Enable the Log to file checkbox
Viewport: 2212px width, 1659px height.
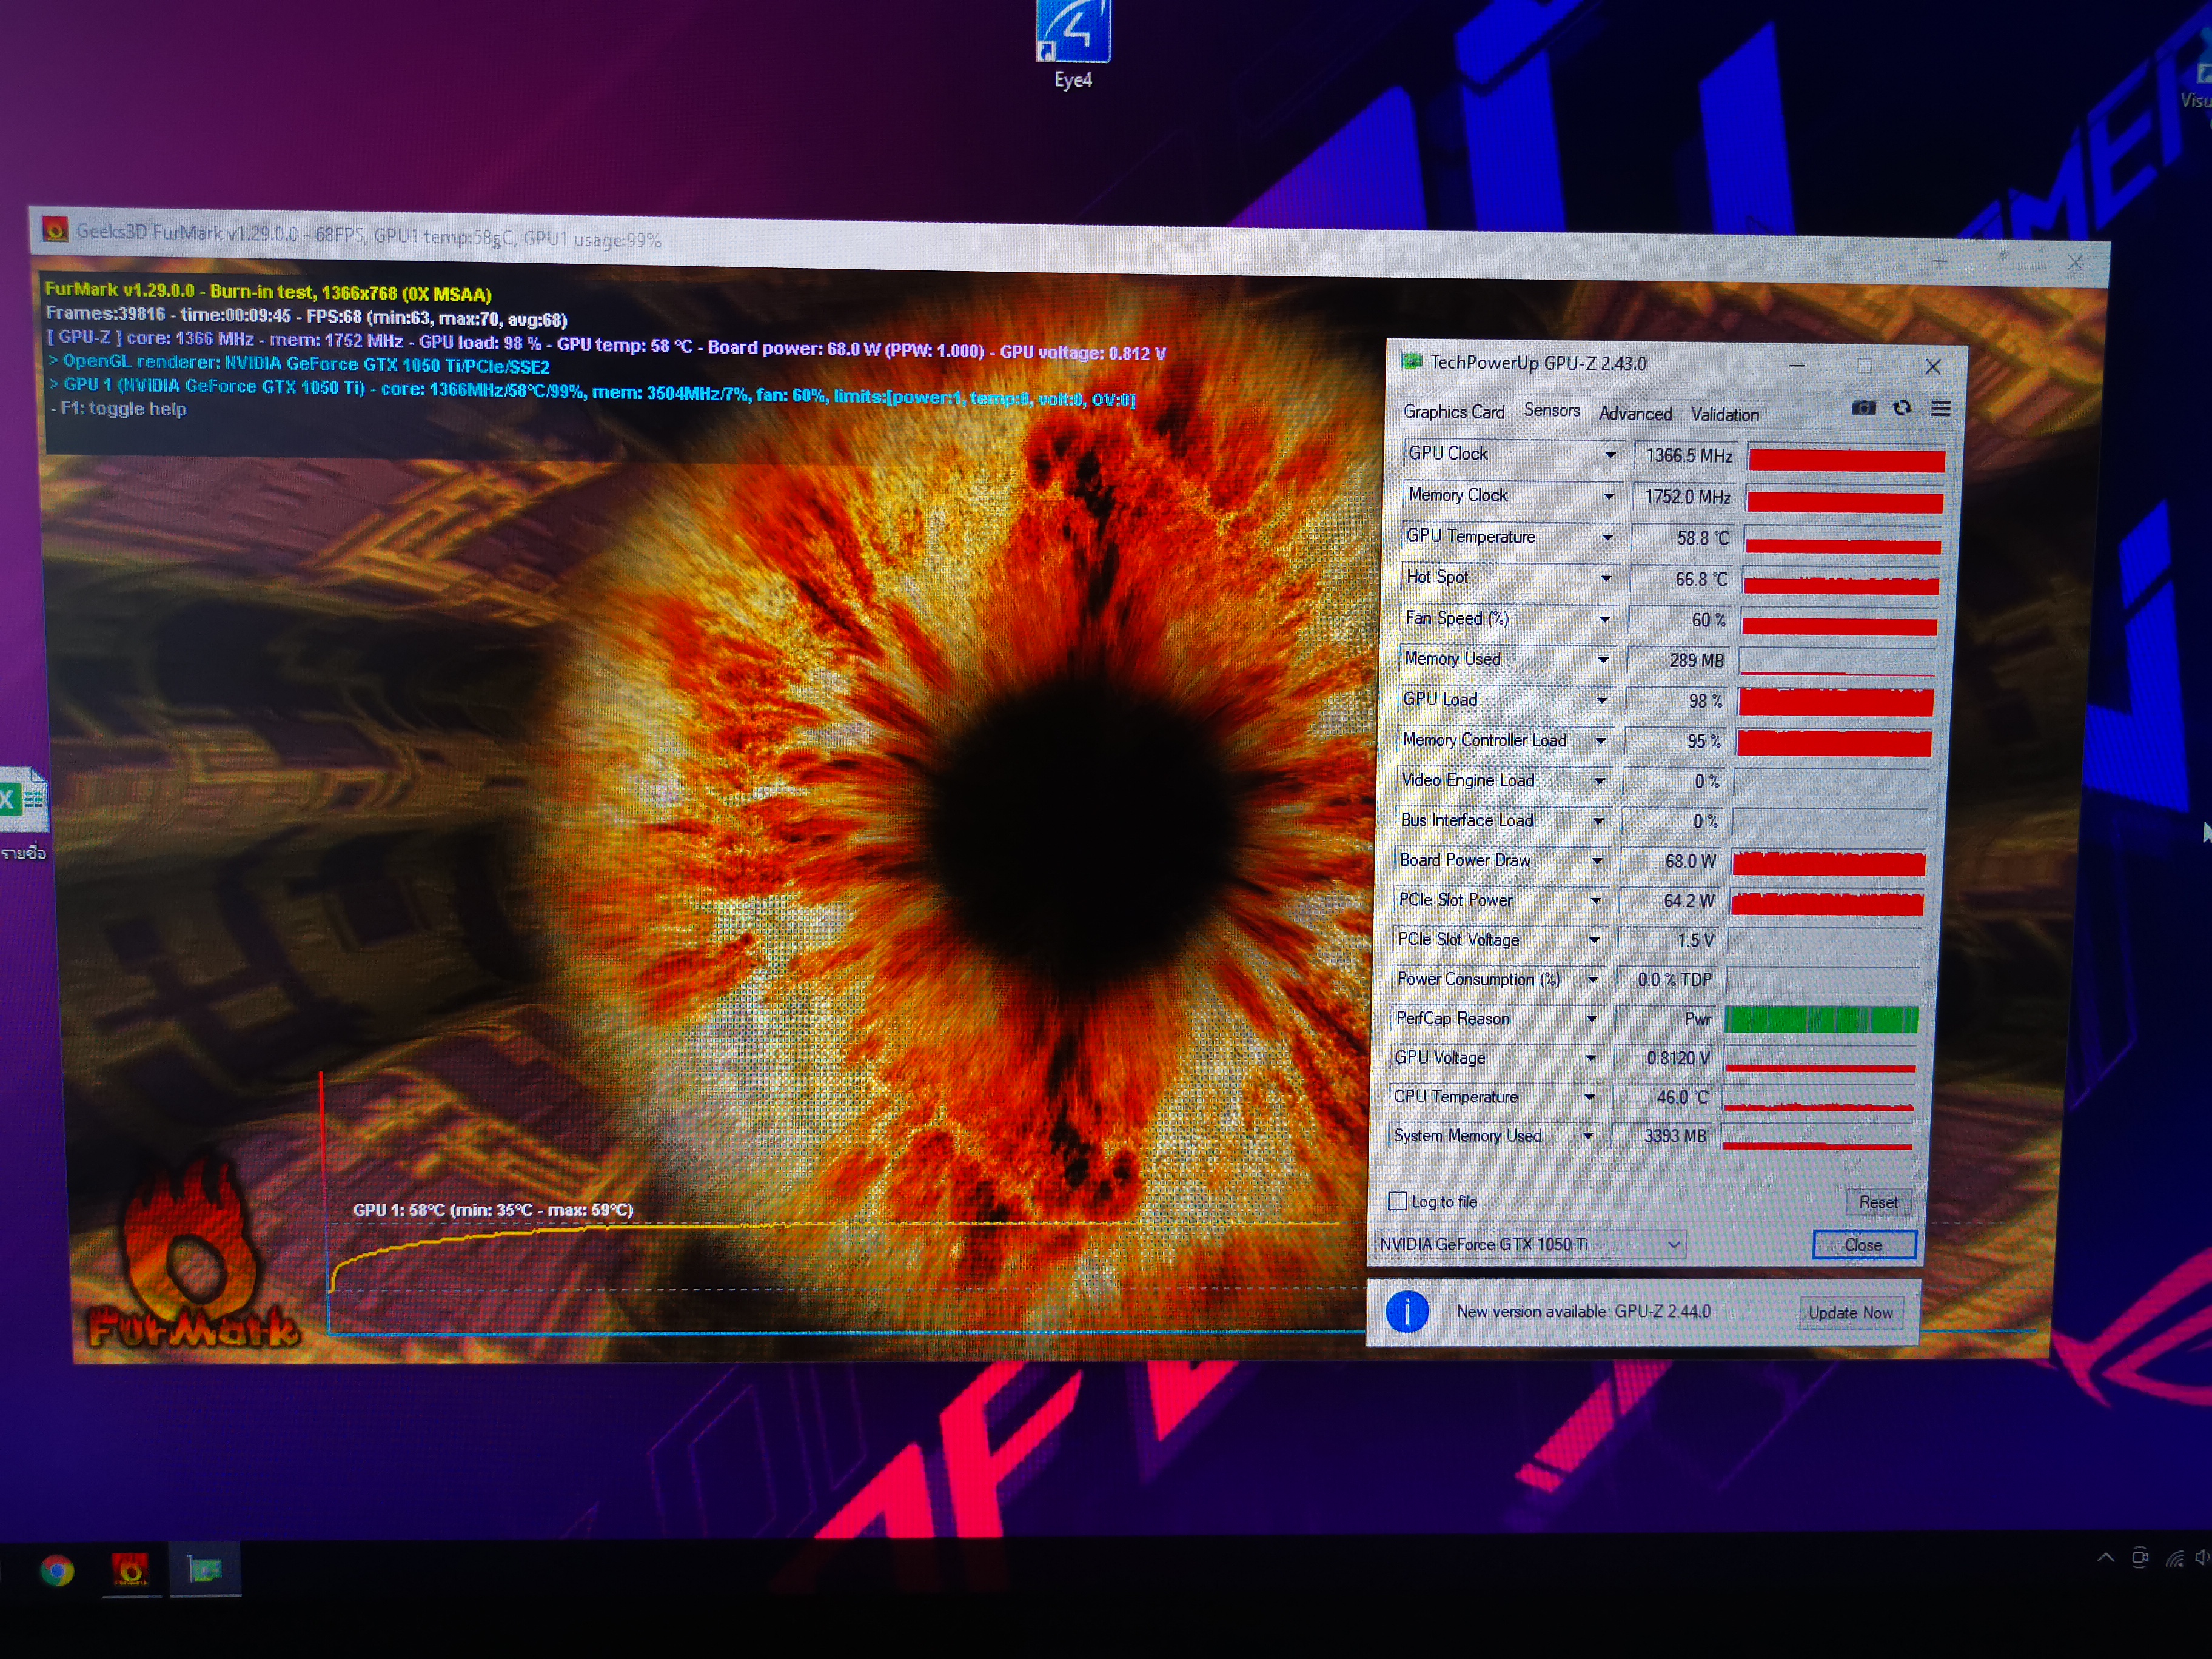pyautogui.click(x=1398, y=1201)
